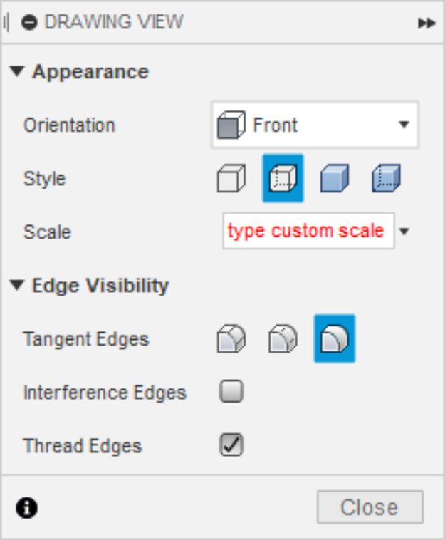Click the custom scale input field

coord(308,231)
